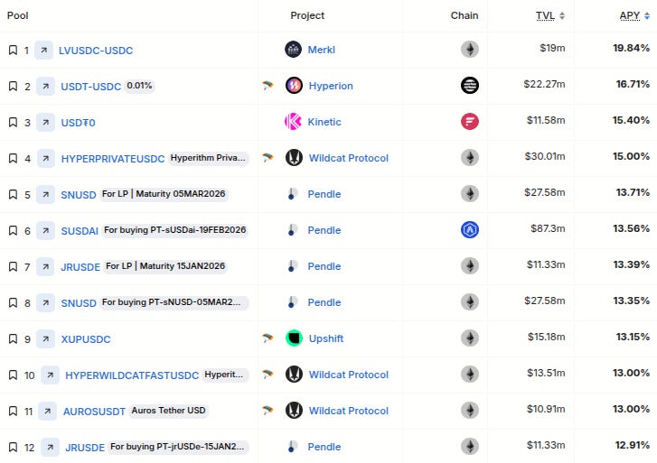
Task: Click the Hyperion project logo
Action: [x=294, y=86]
